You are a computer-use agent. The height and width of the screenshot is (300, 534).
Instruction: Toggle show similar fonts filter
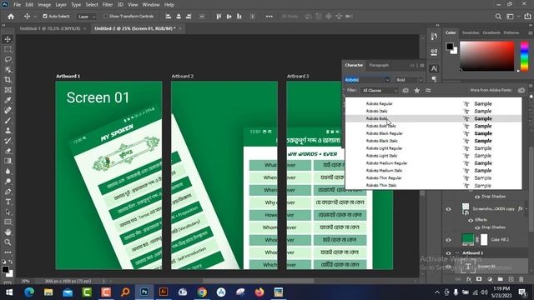pos(428,90)
